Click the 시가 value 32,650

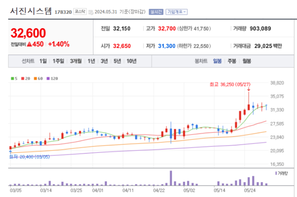[x=122, y=46]
